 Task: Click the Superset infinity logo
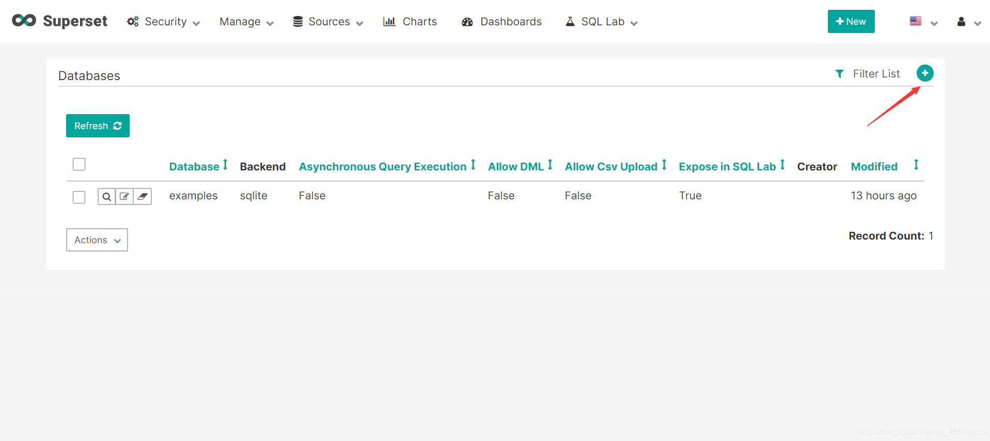24,21
